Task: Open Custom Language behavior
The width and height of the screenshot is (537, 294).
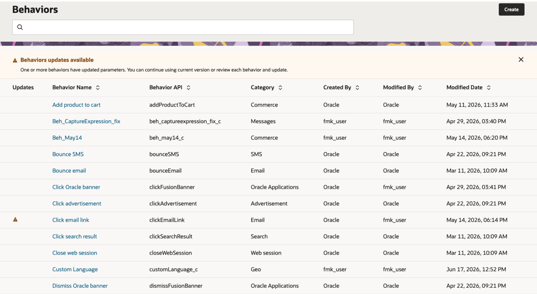Action: (x=75, y=269)
